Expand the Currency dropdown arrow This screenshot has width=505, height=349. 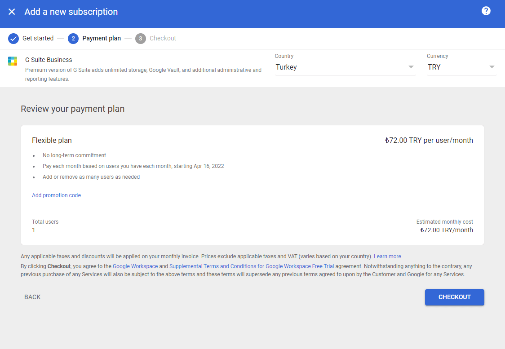coord(492,67)
